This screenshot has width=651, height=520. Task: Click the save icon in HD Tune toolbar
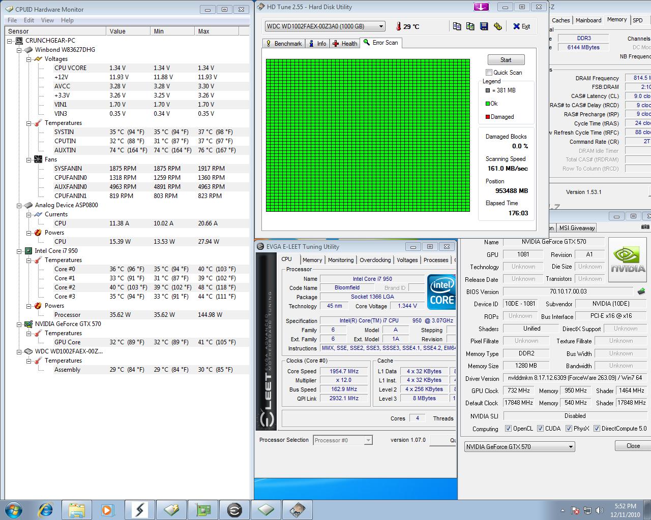tap(484, 26)
